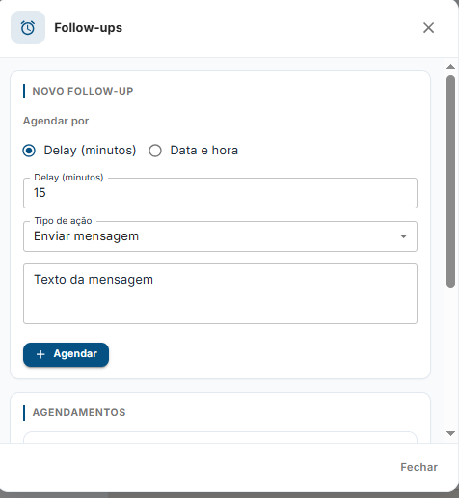Click the vertical scrollbar thumb
459x498 pixels.
pos(450,181)
